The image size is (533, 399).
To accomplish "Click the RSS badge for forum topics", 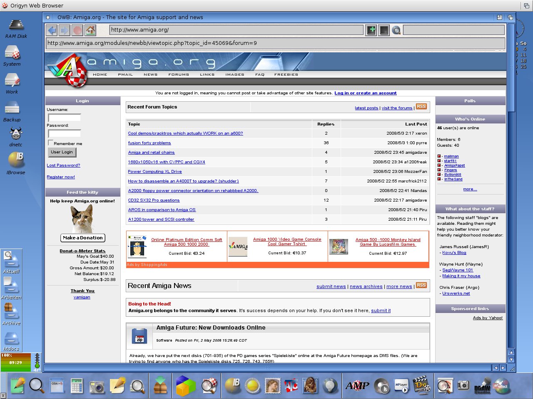I will coord(421,107).
